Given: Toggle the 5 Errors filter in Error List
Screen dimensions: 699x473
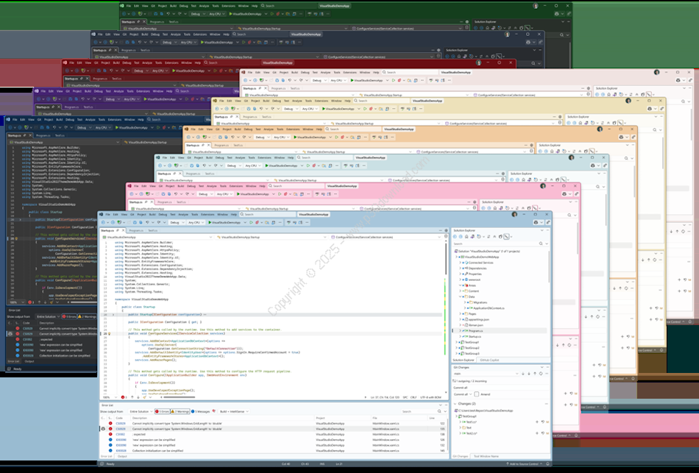Looking at the screenshot, I should [x=163, y=410].
